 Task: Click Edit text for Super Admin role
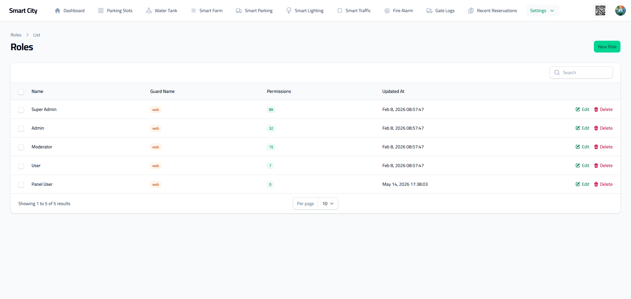click(586, 109)
